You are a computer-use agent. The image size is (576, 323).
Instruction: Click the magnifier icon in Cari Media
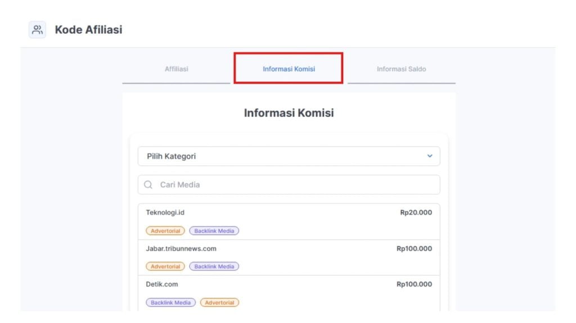coord(148,185)
